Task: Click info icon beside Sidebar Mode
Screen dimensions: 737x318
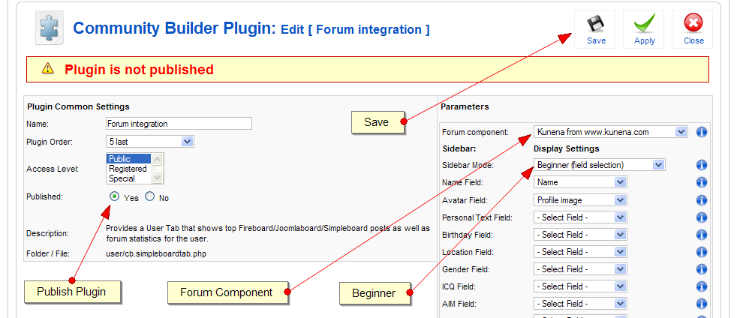Action: [702, 165]
